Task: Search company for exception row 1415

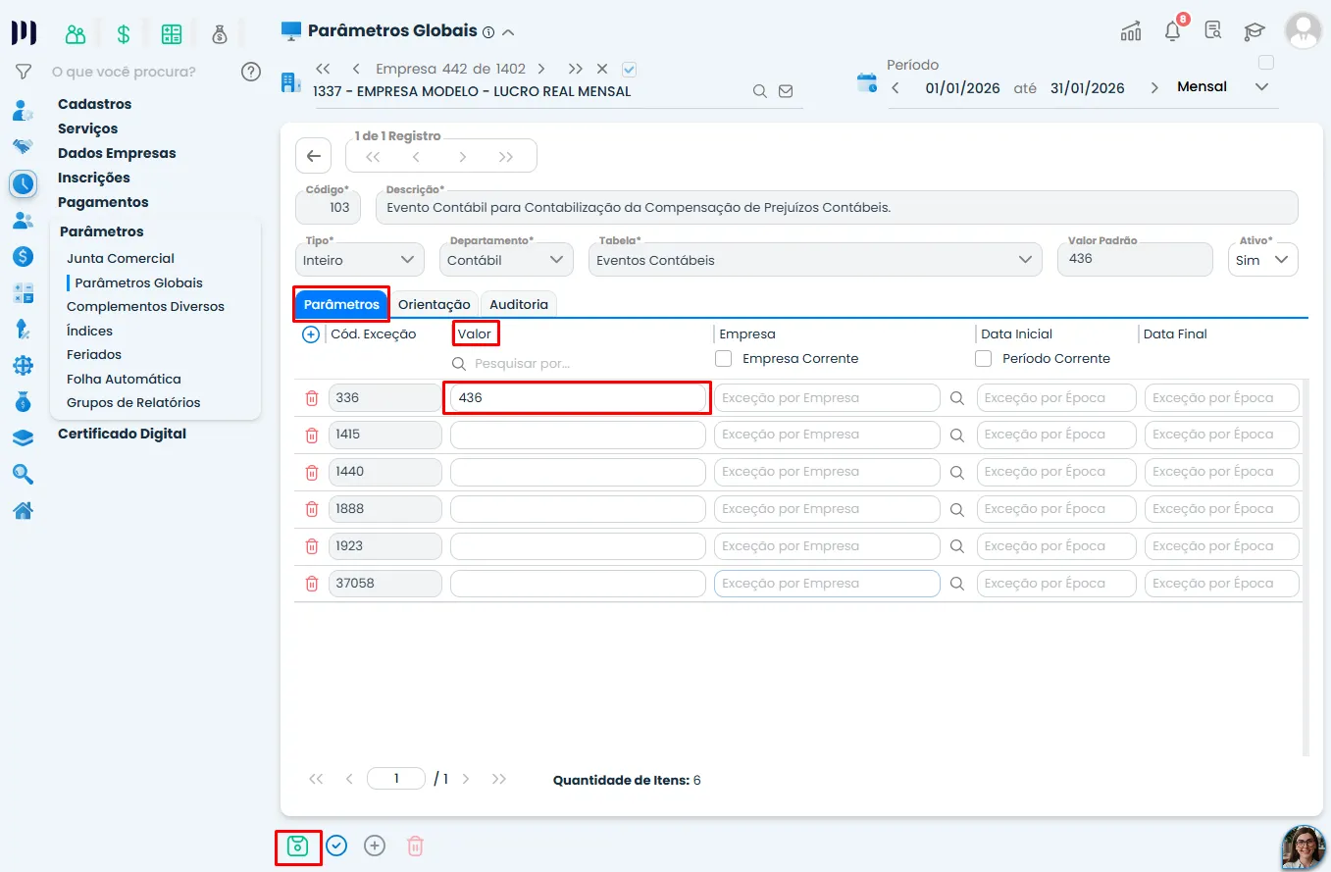Action: pos(957,436)
